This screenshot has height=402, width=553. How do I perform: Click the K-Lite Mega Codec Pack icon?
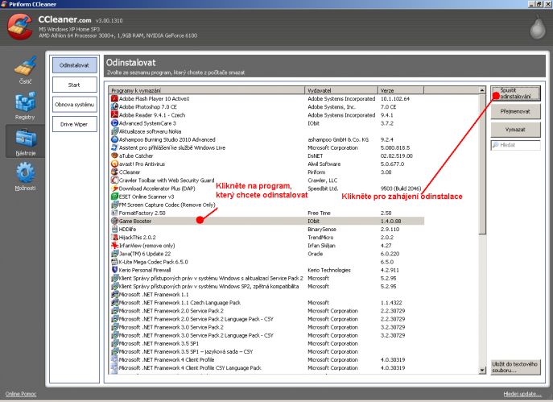[114, 262]
